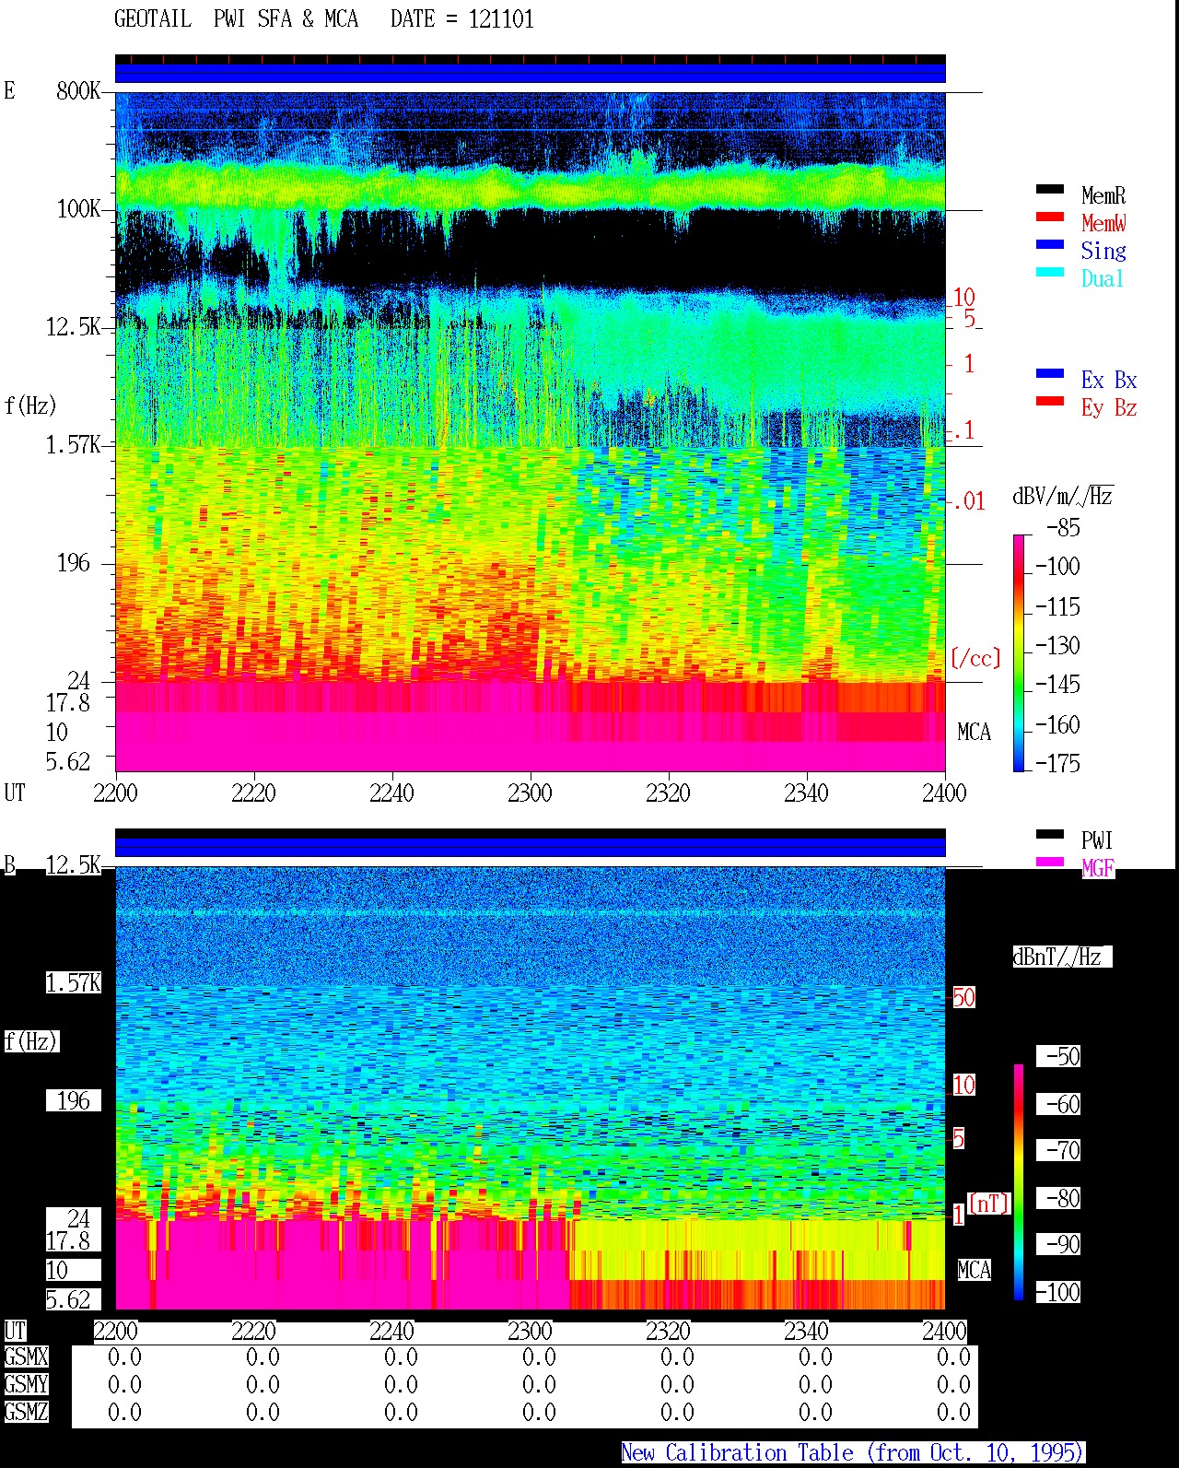Click the 800K frequency axis label

click(78, 91)
